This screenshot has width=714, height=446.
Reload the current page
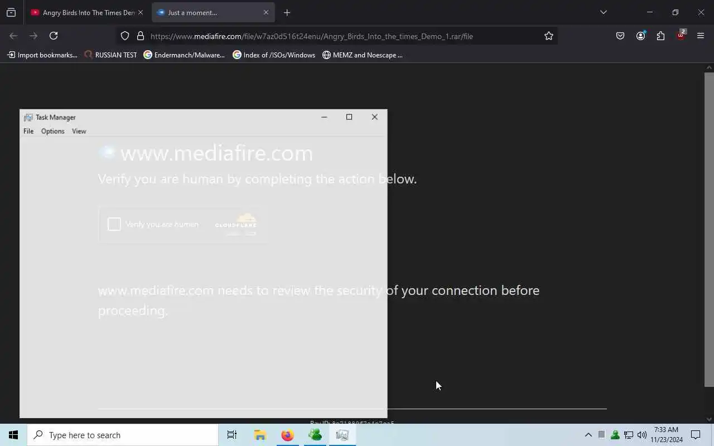click(x=54, y=36)
